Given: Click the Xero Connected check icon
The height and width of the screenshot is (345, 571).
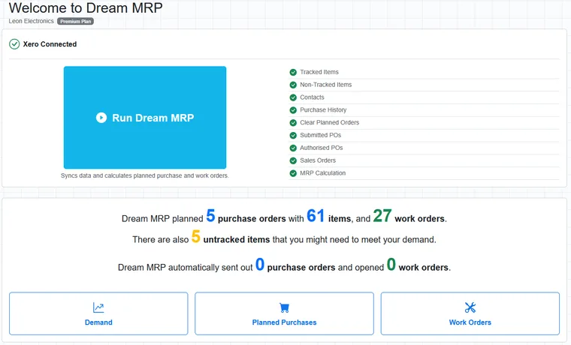Looking at the screenshot, I should (x=14, y=44).
